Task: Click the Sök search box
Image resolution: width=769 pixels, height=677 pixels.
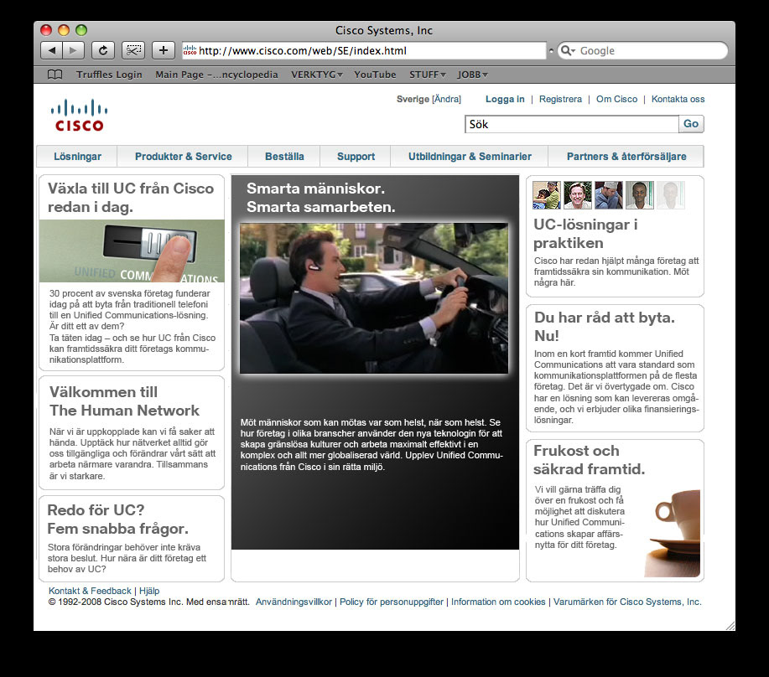Action: pos(571,124)
